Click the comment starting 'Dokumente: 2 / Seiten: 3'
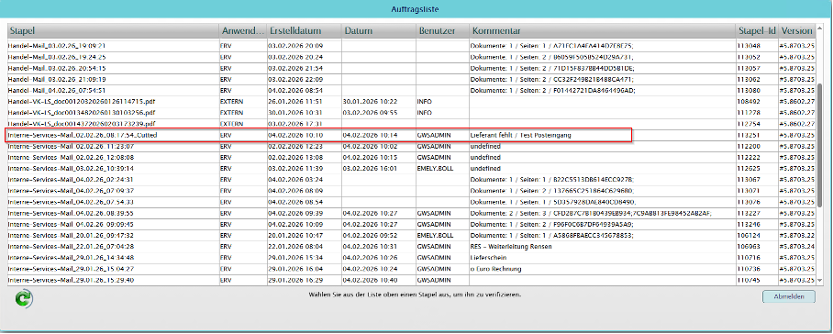The image size is (833, 334). 591,213
